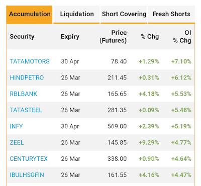This screenshot has height=186, width=201.
Task: Click TATAMOTORS' +7.10% OI change value
Action: 181,61
